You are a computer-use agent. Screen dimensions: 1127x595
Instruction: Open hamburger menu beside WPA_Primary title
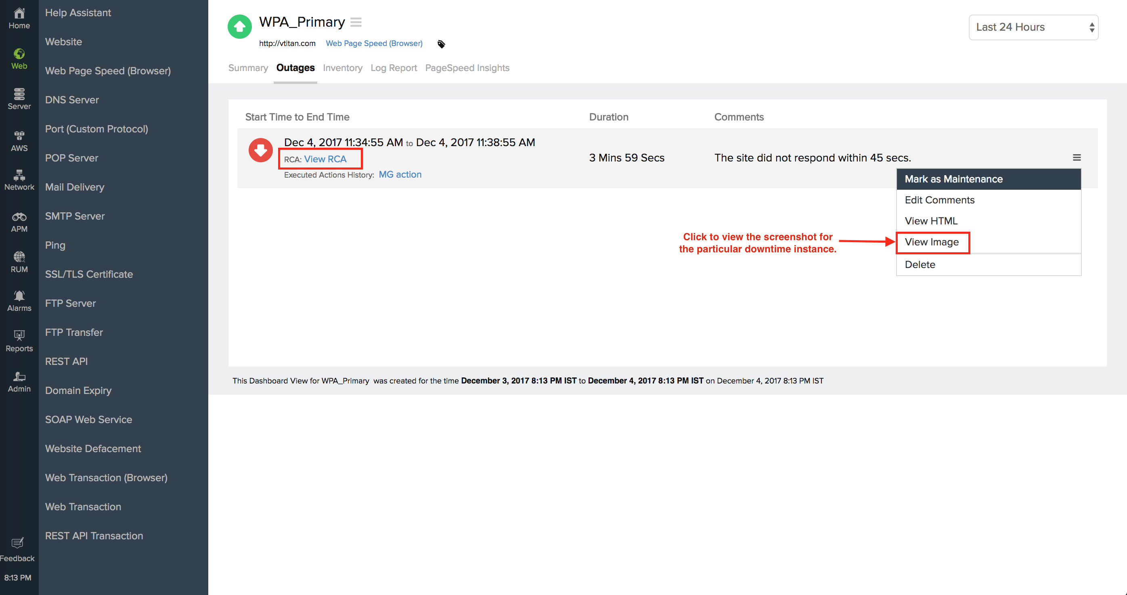(356, 22)
